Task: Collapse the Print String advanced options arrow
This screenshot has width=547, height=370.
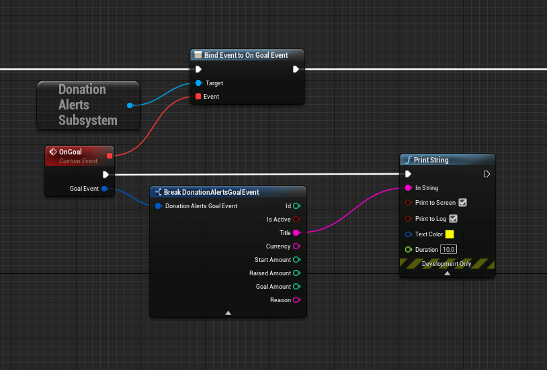Action: coord(448,273)
